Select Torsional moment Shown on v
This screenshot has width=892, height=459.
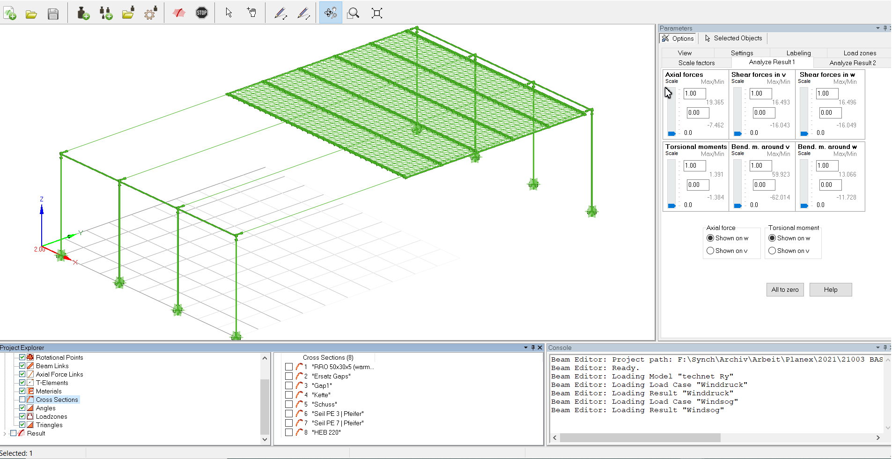pyautogui.click(x=772, y=251)
